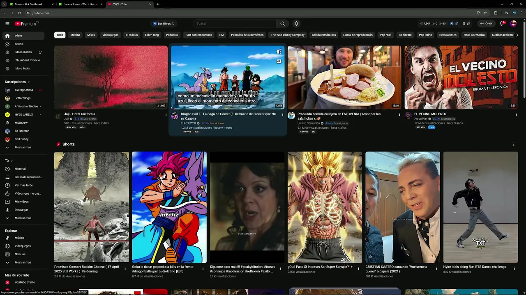Open El FedeWolf channel link
This screenshot has height=295, width=526.
[x=189, y=123]
